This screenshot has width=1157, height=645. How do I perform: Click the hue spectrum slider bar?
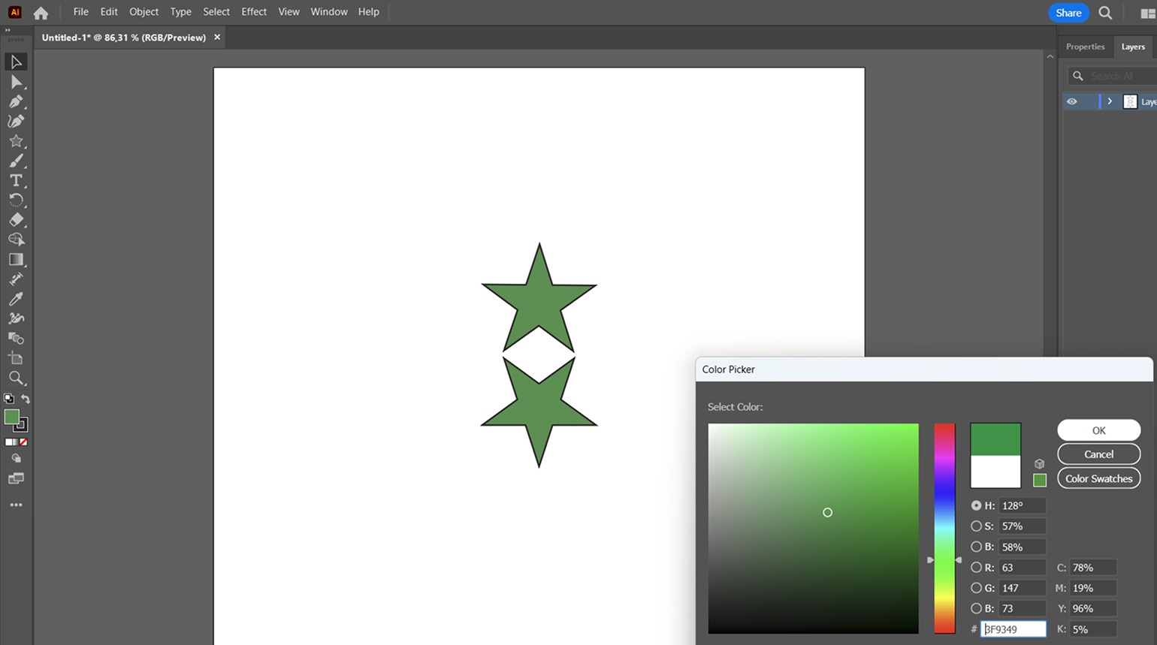(944, 528)
